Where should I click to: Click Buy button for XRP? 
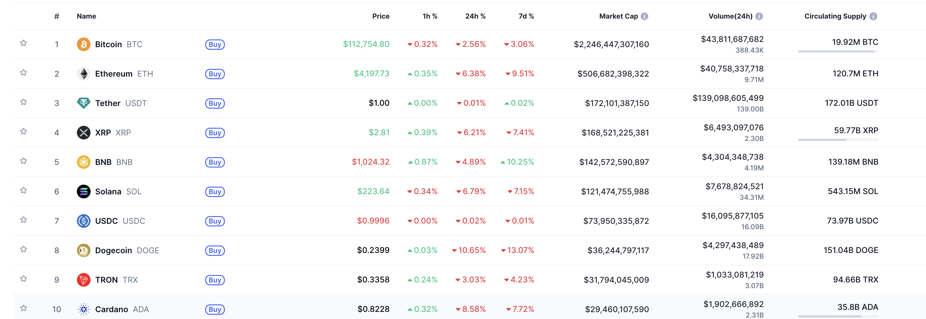click(215, 133)
